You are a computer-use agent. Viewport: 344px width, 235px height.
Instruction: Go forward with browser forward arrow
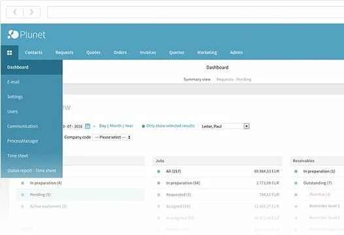31,12
